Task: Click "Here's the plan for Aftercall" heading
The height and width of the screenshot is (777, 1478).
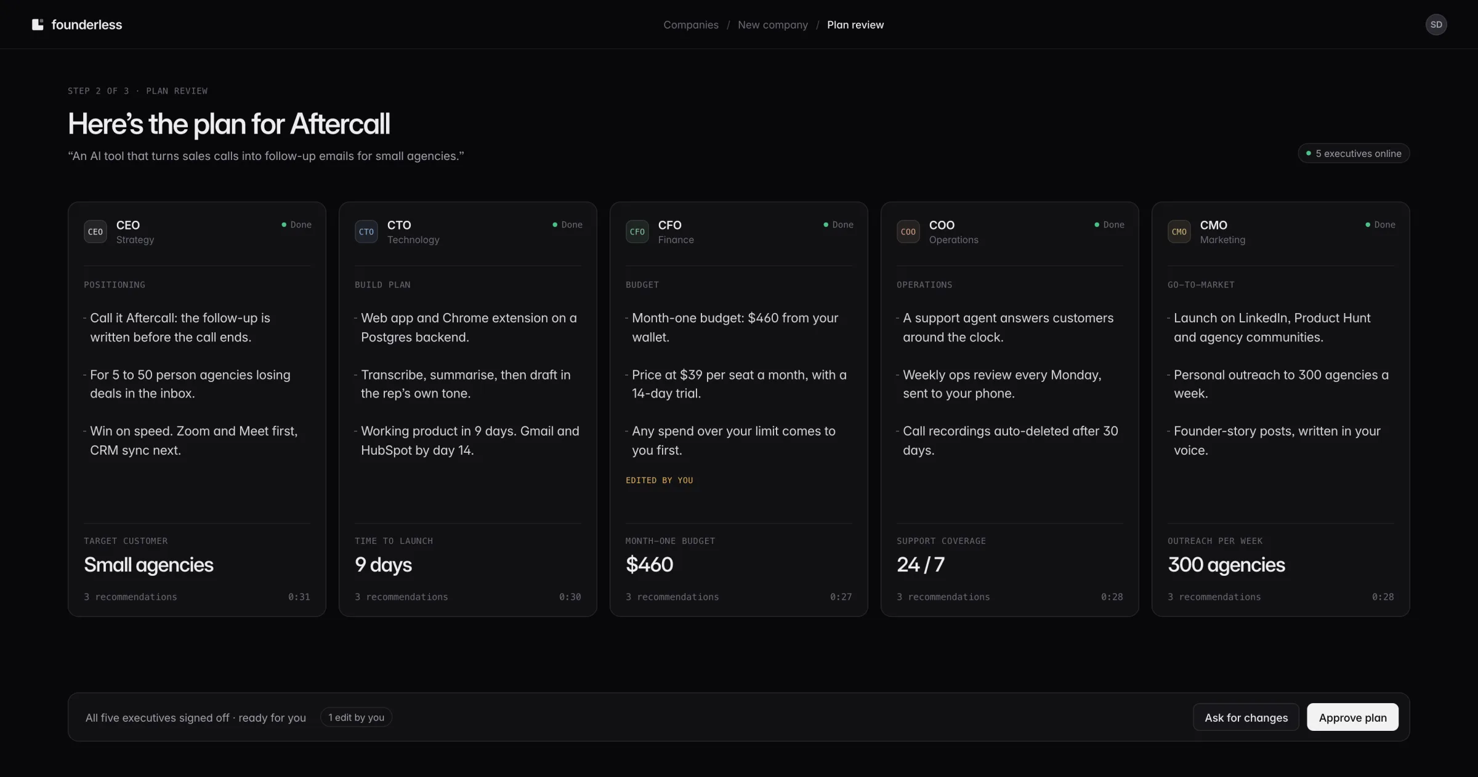Action: [228, 124]
